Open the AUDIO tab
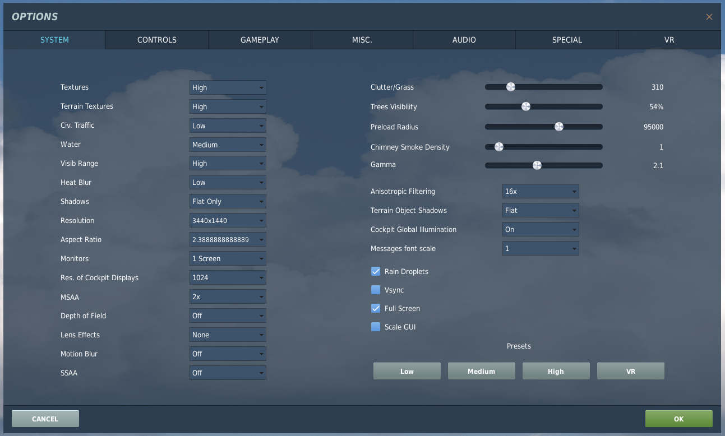The image size is (725, 436). (464, 40)
